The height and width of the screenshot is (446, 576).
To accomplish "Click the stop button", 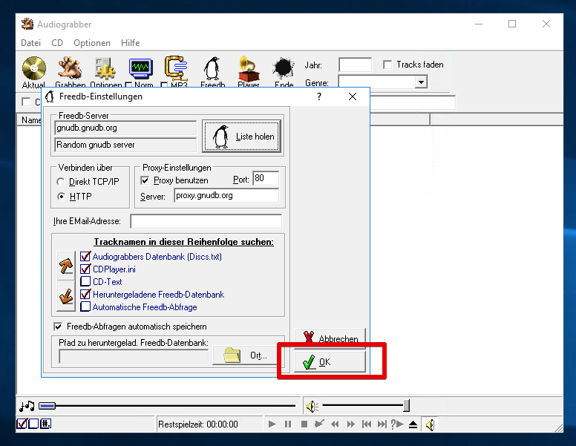I will click(x=304, y=424).
